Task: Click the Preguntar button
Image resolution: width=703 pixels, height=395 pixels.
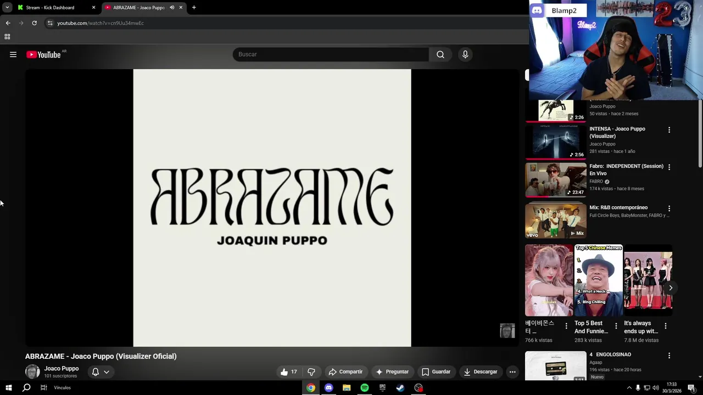Action: pos(392,372)
